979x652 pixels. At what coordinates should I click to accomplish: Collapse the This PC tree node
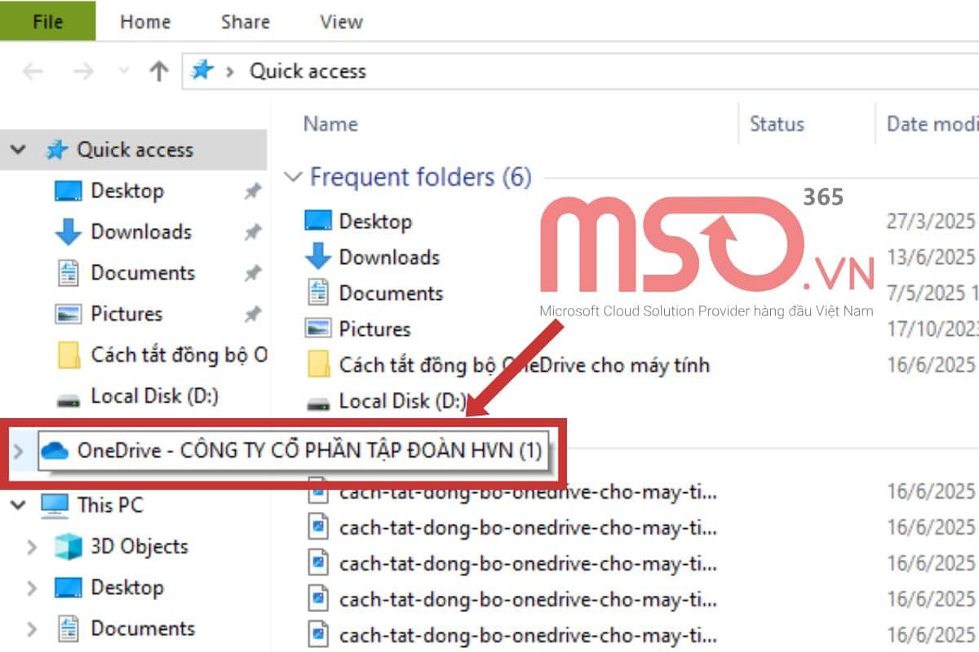coord(19,505)
